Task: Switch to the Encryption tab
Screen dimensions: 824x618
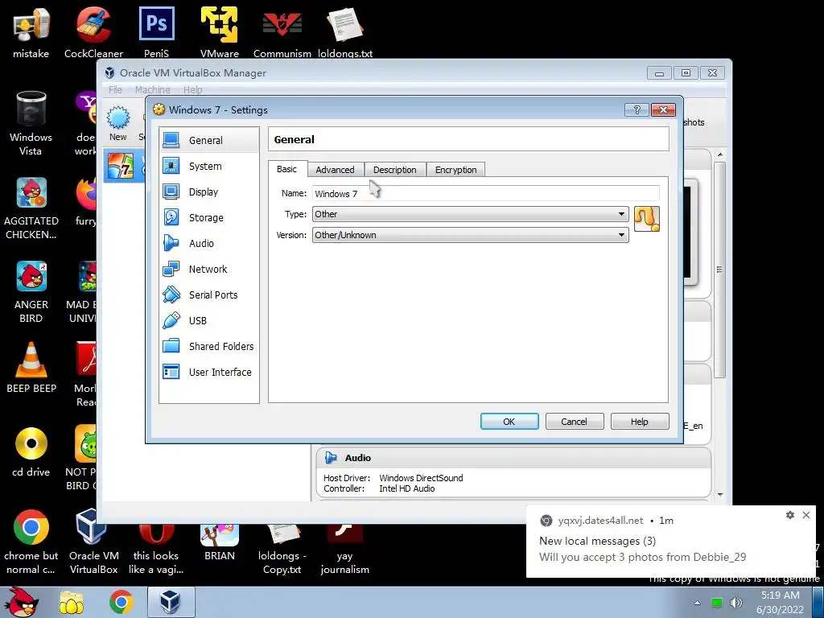Action: click(455, 170)
